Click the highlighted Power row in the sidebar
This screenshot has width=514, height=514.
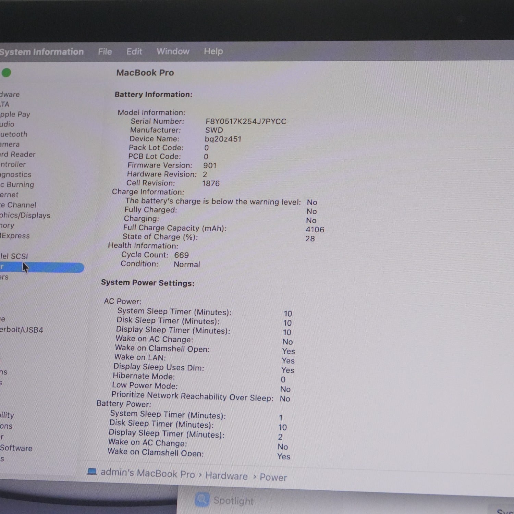(x=42, y=267)
